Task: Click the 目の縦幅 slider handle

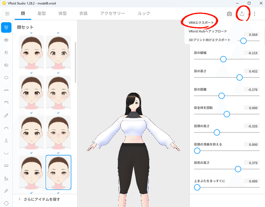Action: (x=223, y=59)
